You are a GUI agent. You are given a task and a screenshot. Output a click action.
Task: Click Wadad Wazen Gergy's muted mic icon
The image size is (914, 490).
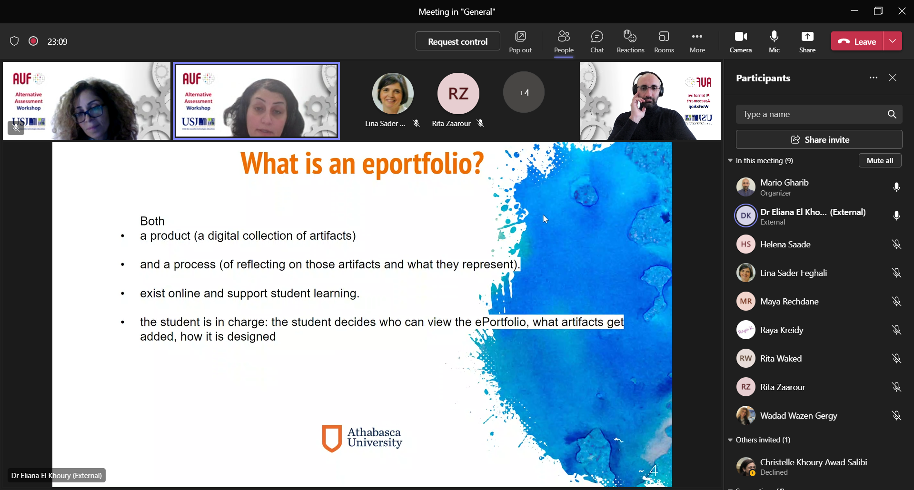[x=896, y=416]
